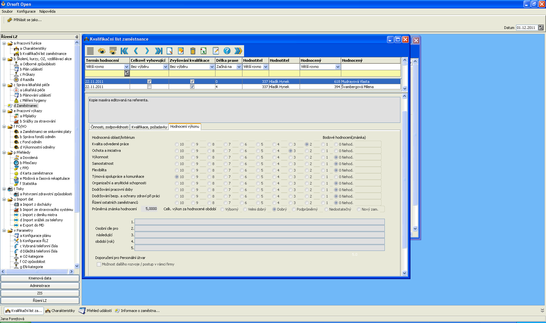Viewport: 546px width, 323px height.
Task: Check Možnost dalšího rozvoje checkbox
Action: pos(99,264)
